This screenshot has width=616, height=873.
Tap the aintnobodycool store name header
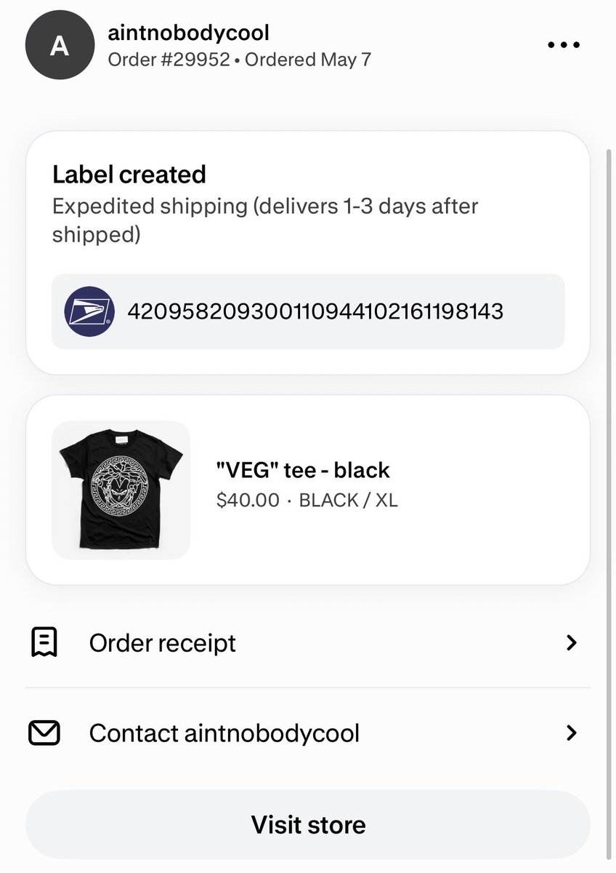pos(189,32)
